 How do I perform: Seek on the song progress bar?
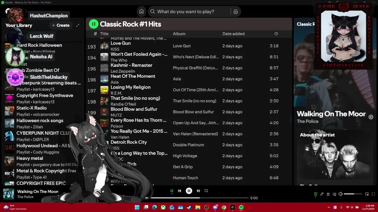coord(197,198)
